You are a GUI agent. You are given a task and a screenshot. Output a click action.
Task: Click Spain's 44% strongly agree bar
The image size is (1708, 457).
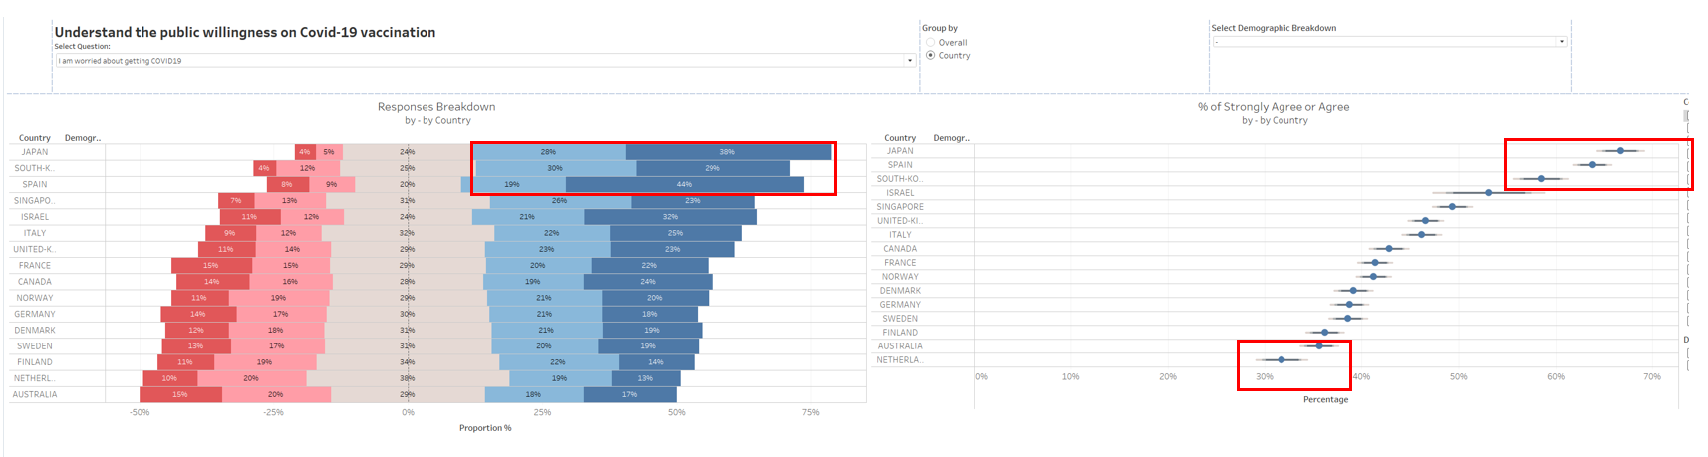point(684,185)
